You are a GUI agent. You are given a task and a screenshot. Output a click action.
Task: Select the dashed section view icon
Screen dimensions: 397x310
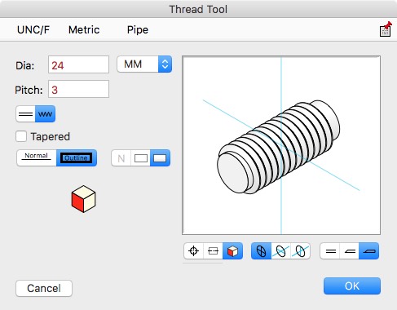click(213, 250)
